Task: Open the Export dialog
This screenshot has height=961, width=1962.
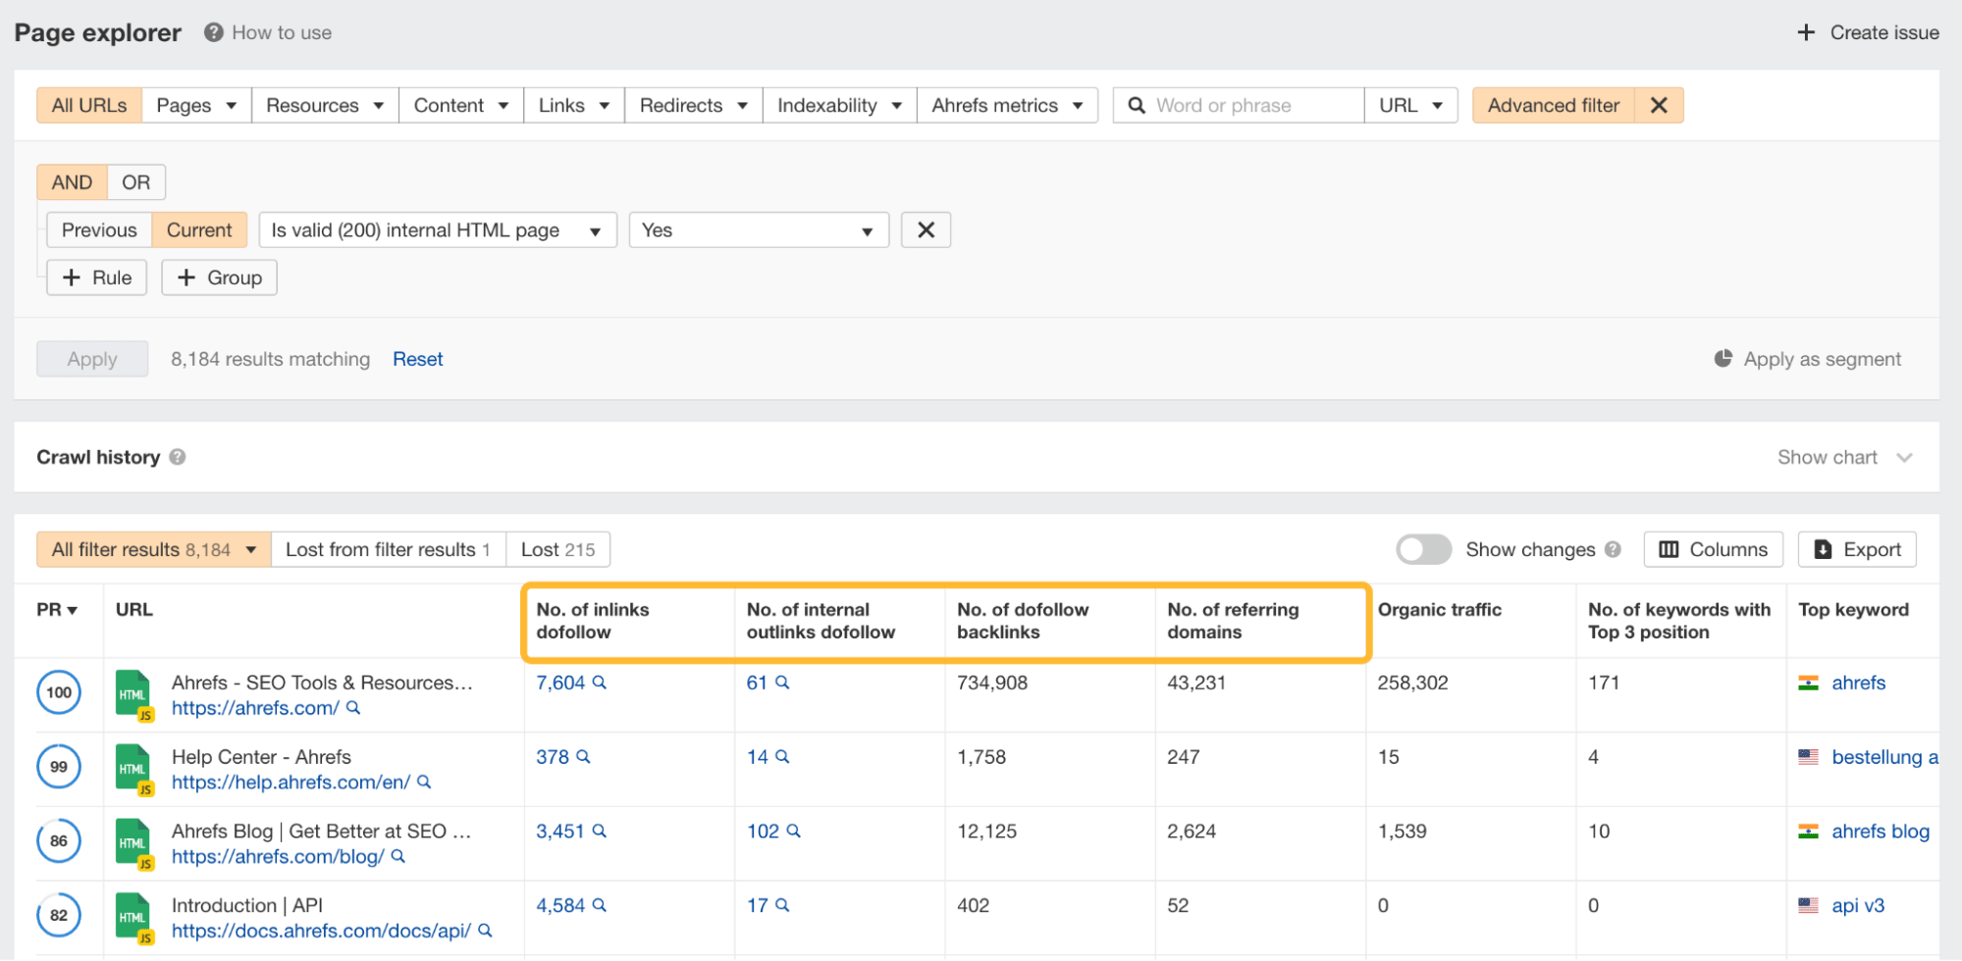Action: click(1856, 549)
